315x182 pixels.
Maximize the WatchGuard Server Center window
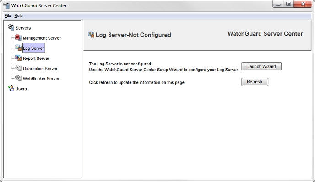[288, 4]
